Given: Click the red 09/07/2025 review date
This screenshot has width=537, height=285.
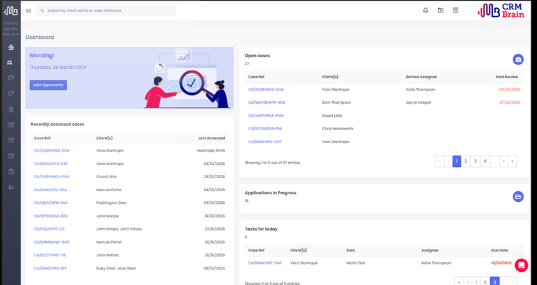Looking at the screenshot, I should point(510,89).
